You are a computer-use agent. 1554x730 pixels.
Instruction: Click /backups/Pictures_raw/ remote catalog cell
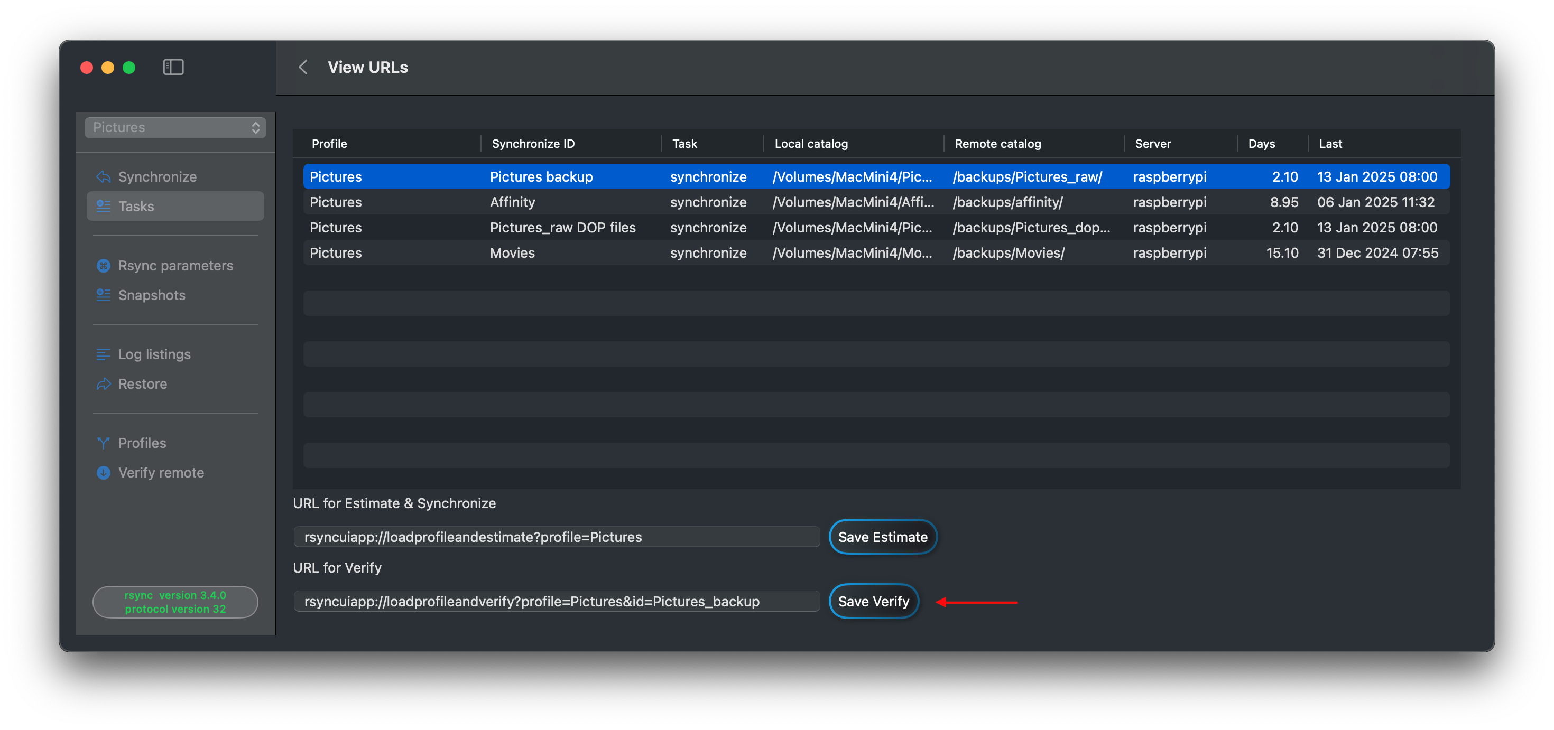[1028, 176]
